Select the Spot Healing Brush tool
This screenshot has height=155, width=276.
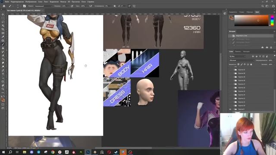tap(3, 40)
